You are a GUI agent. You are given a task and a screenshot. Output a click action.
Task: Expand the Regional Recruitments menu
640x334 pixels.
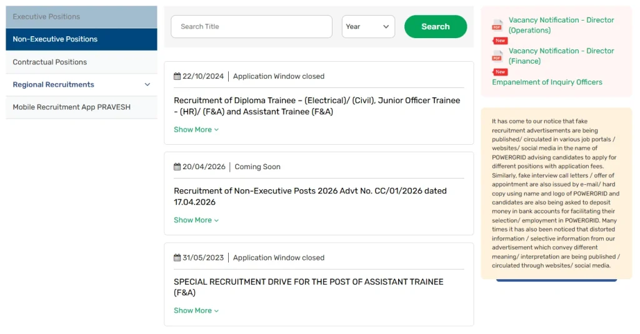pyautogui.click(x=147, y=85)
